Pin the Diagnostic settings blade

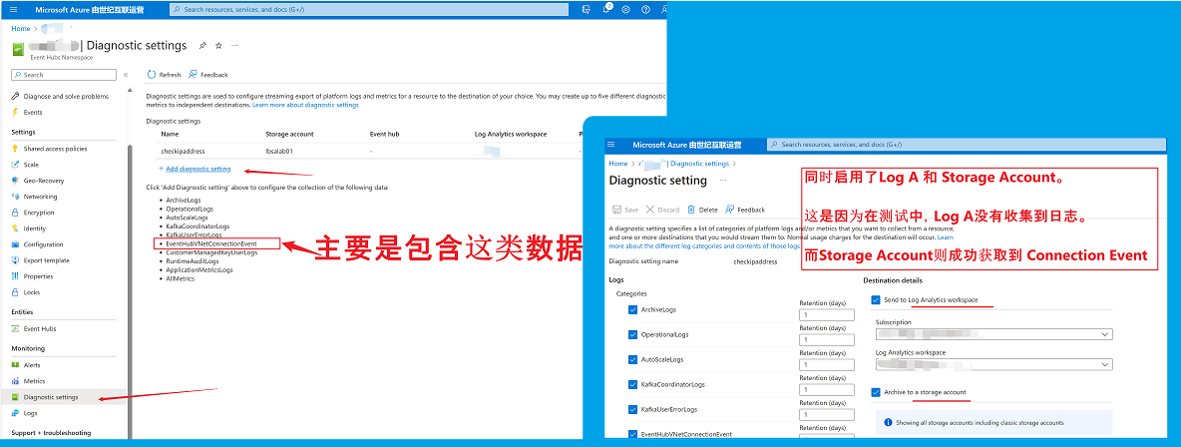[202, 46]
